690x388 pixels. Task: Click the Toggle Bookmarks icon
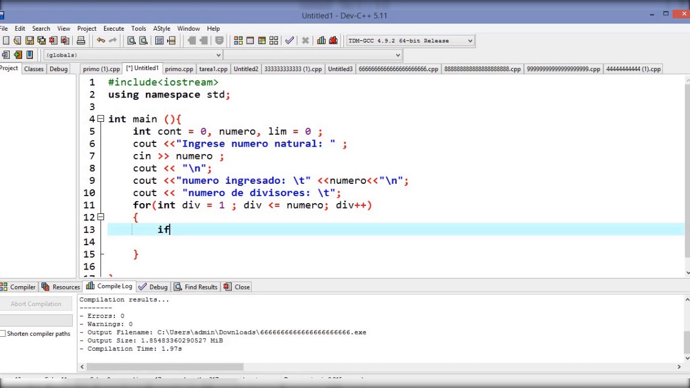[x=18, y=55]
